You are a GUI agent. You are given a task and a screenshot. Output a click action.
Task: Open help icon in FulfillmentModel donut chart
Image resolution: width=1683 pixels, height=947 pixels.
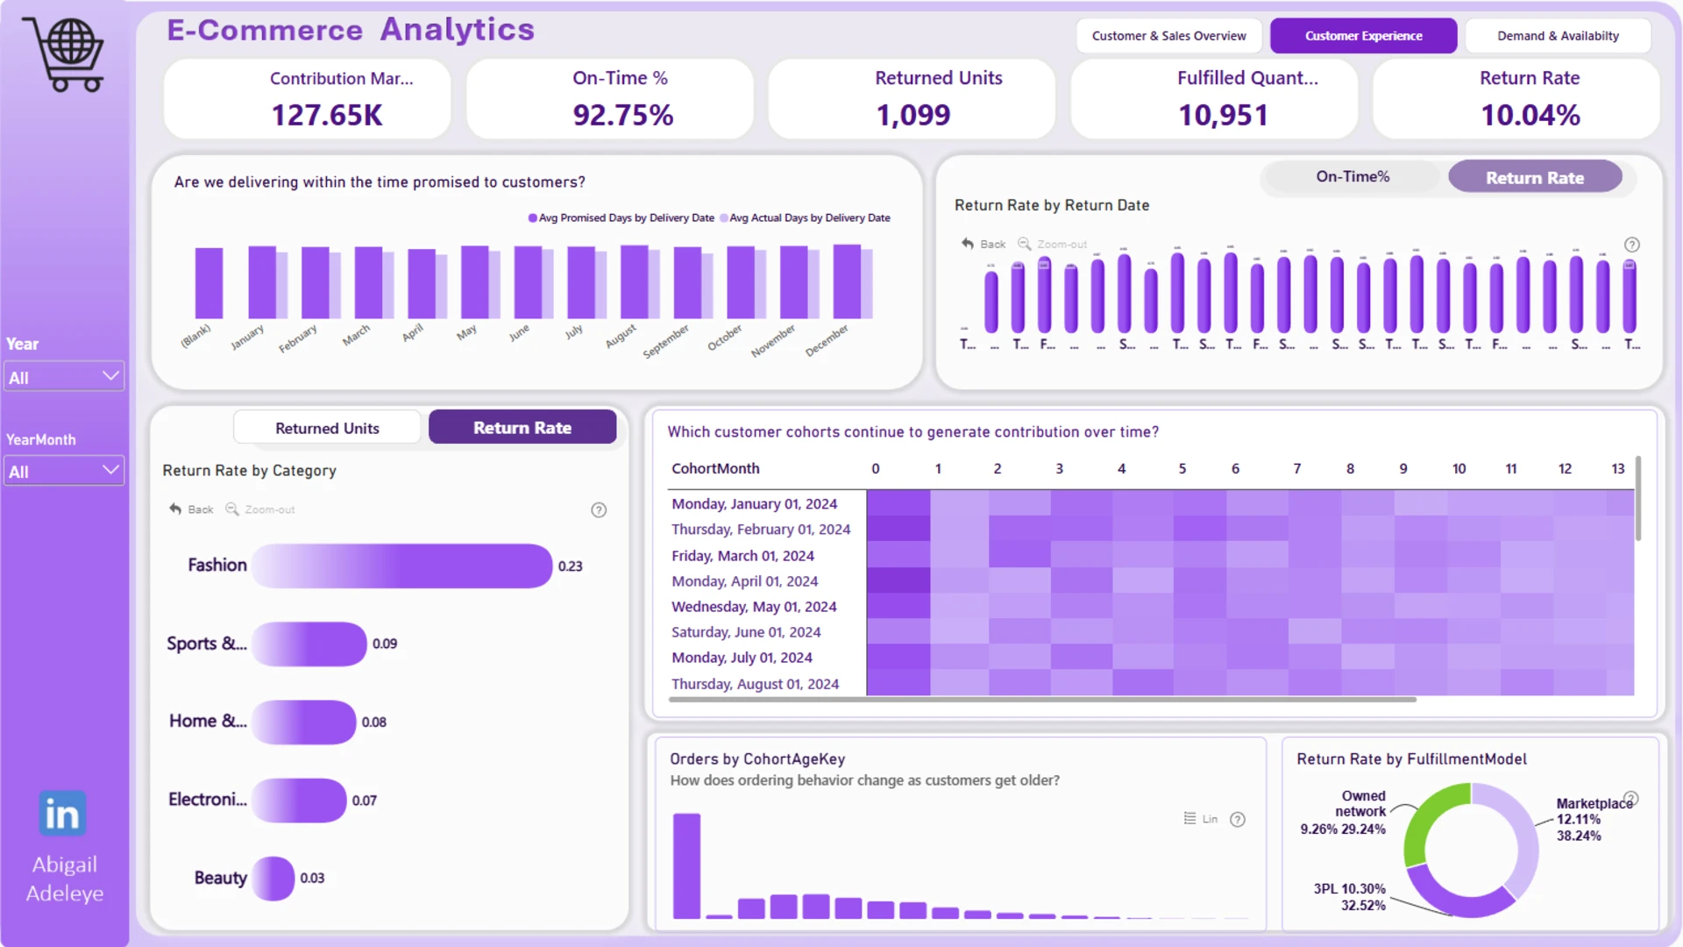point(1631,799)
